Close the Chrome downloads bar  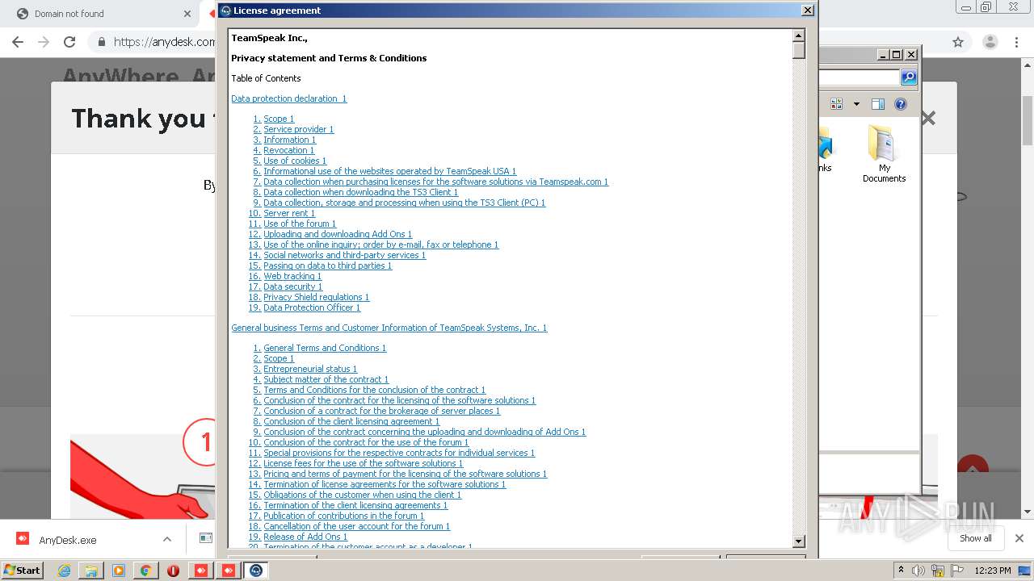click(x=1019, y=538)
